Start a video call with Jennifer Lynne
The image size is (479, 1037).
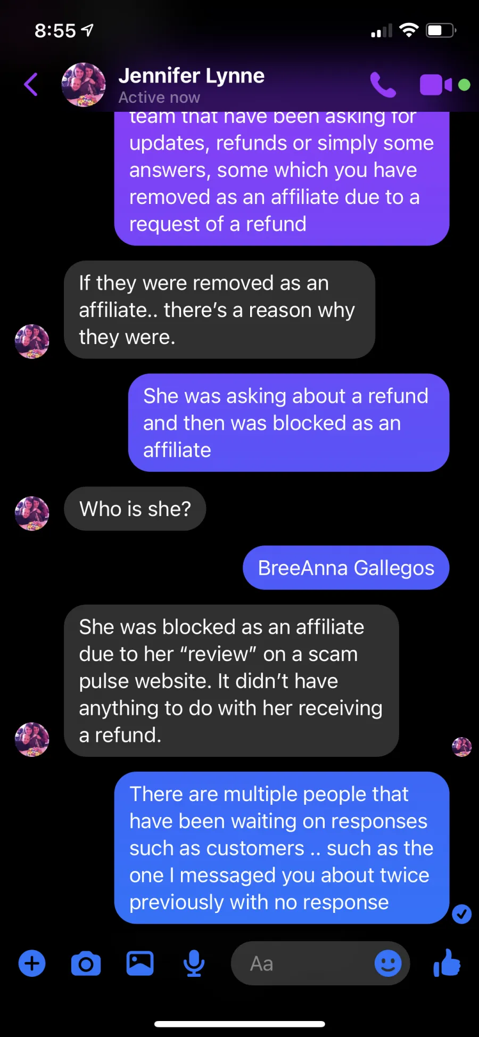(436, 85)
